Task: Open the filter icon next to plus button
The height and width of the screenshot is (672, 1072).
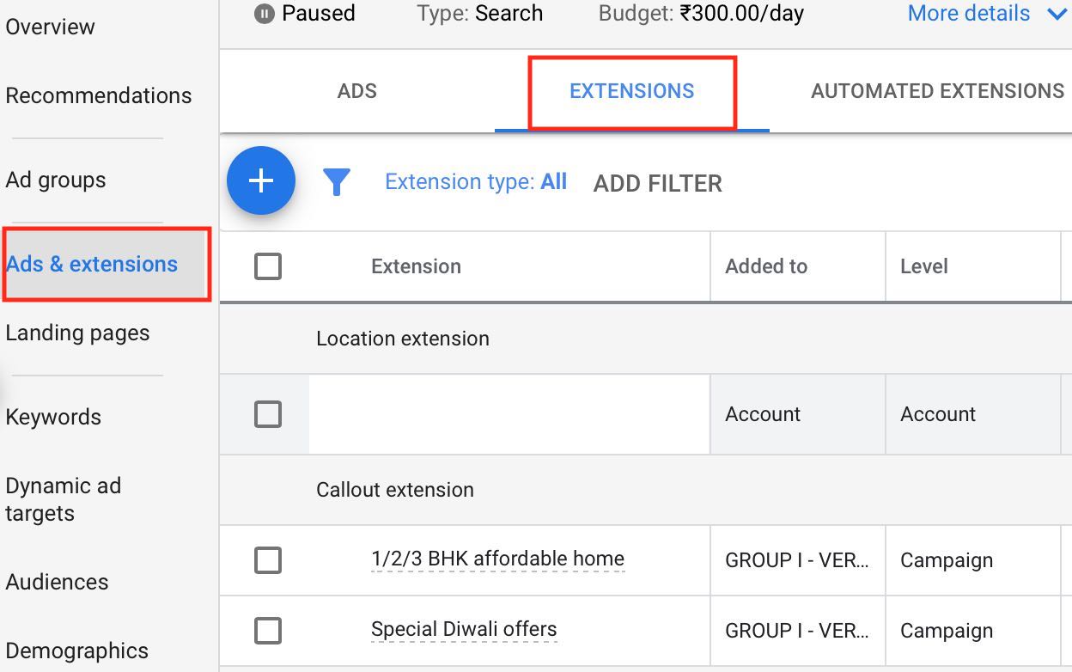Action: tap(337, 181)
